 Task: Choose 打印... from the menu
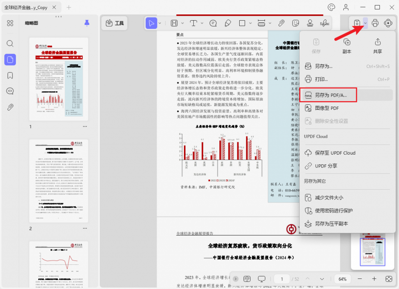347,79
